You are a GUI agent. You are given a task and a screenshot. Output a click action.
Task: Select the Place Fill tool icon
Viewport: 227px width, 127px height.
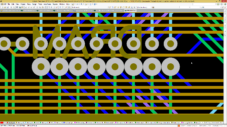pyautogui.click(x=126, y=7)
